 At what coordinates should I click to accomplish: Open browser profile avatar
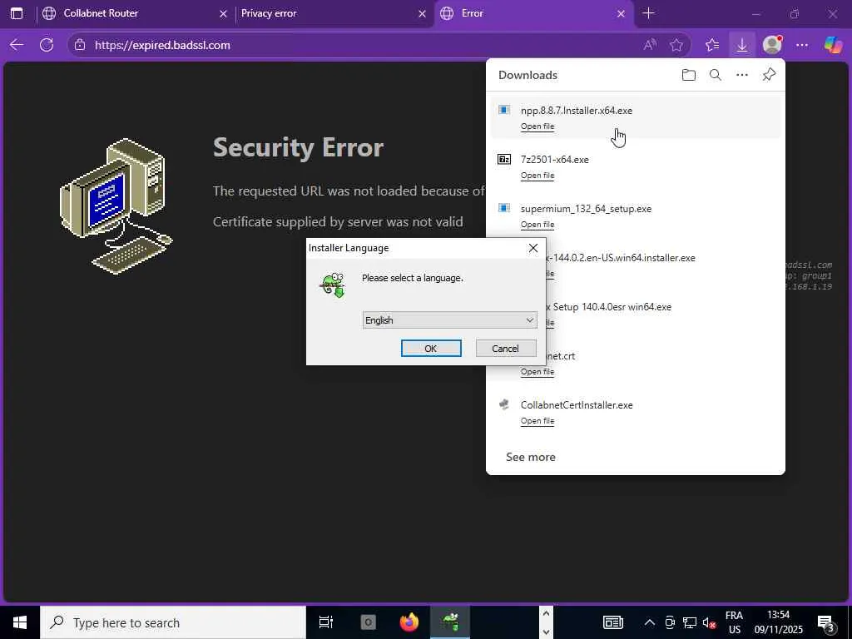point(772,45)
